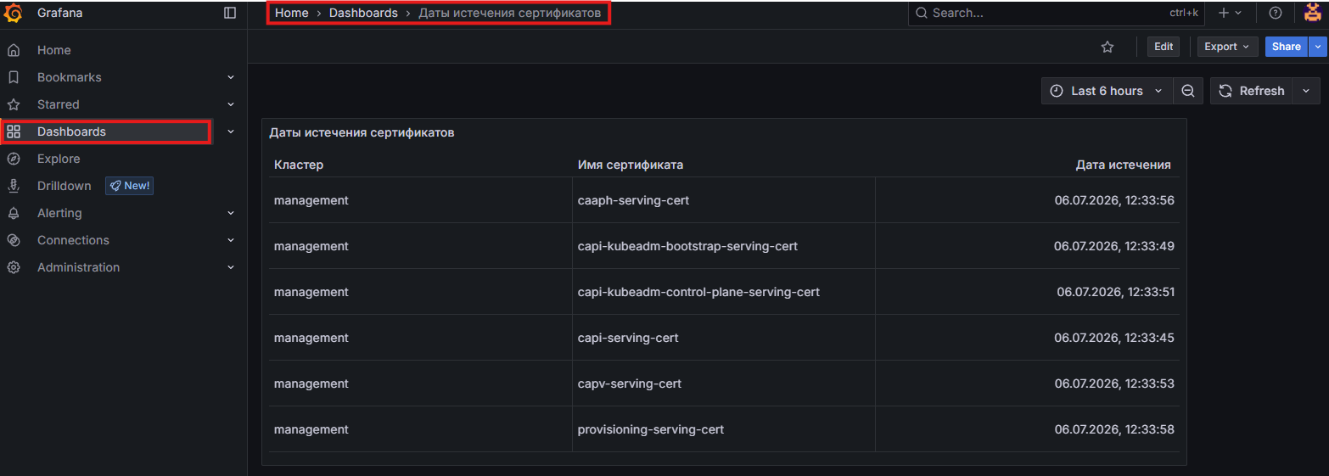The image size is (1329, 476).
Task: Select Connections in the sidebar
Action: point(73,240)
